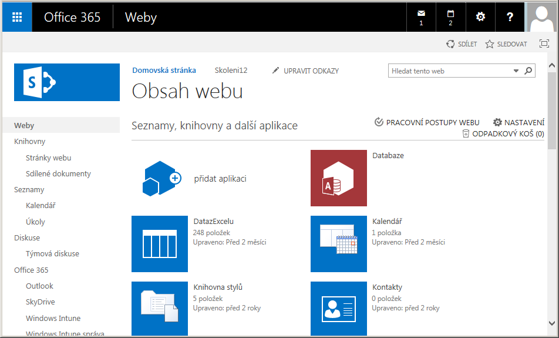Open SkyDrive in the sidebar
The height and width of the screenshot is (338, 559).
(x=41, y=302)
